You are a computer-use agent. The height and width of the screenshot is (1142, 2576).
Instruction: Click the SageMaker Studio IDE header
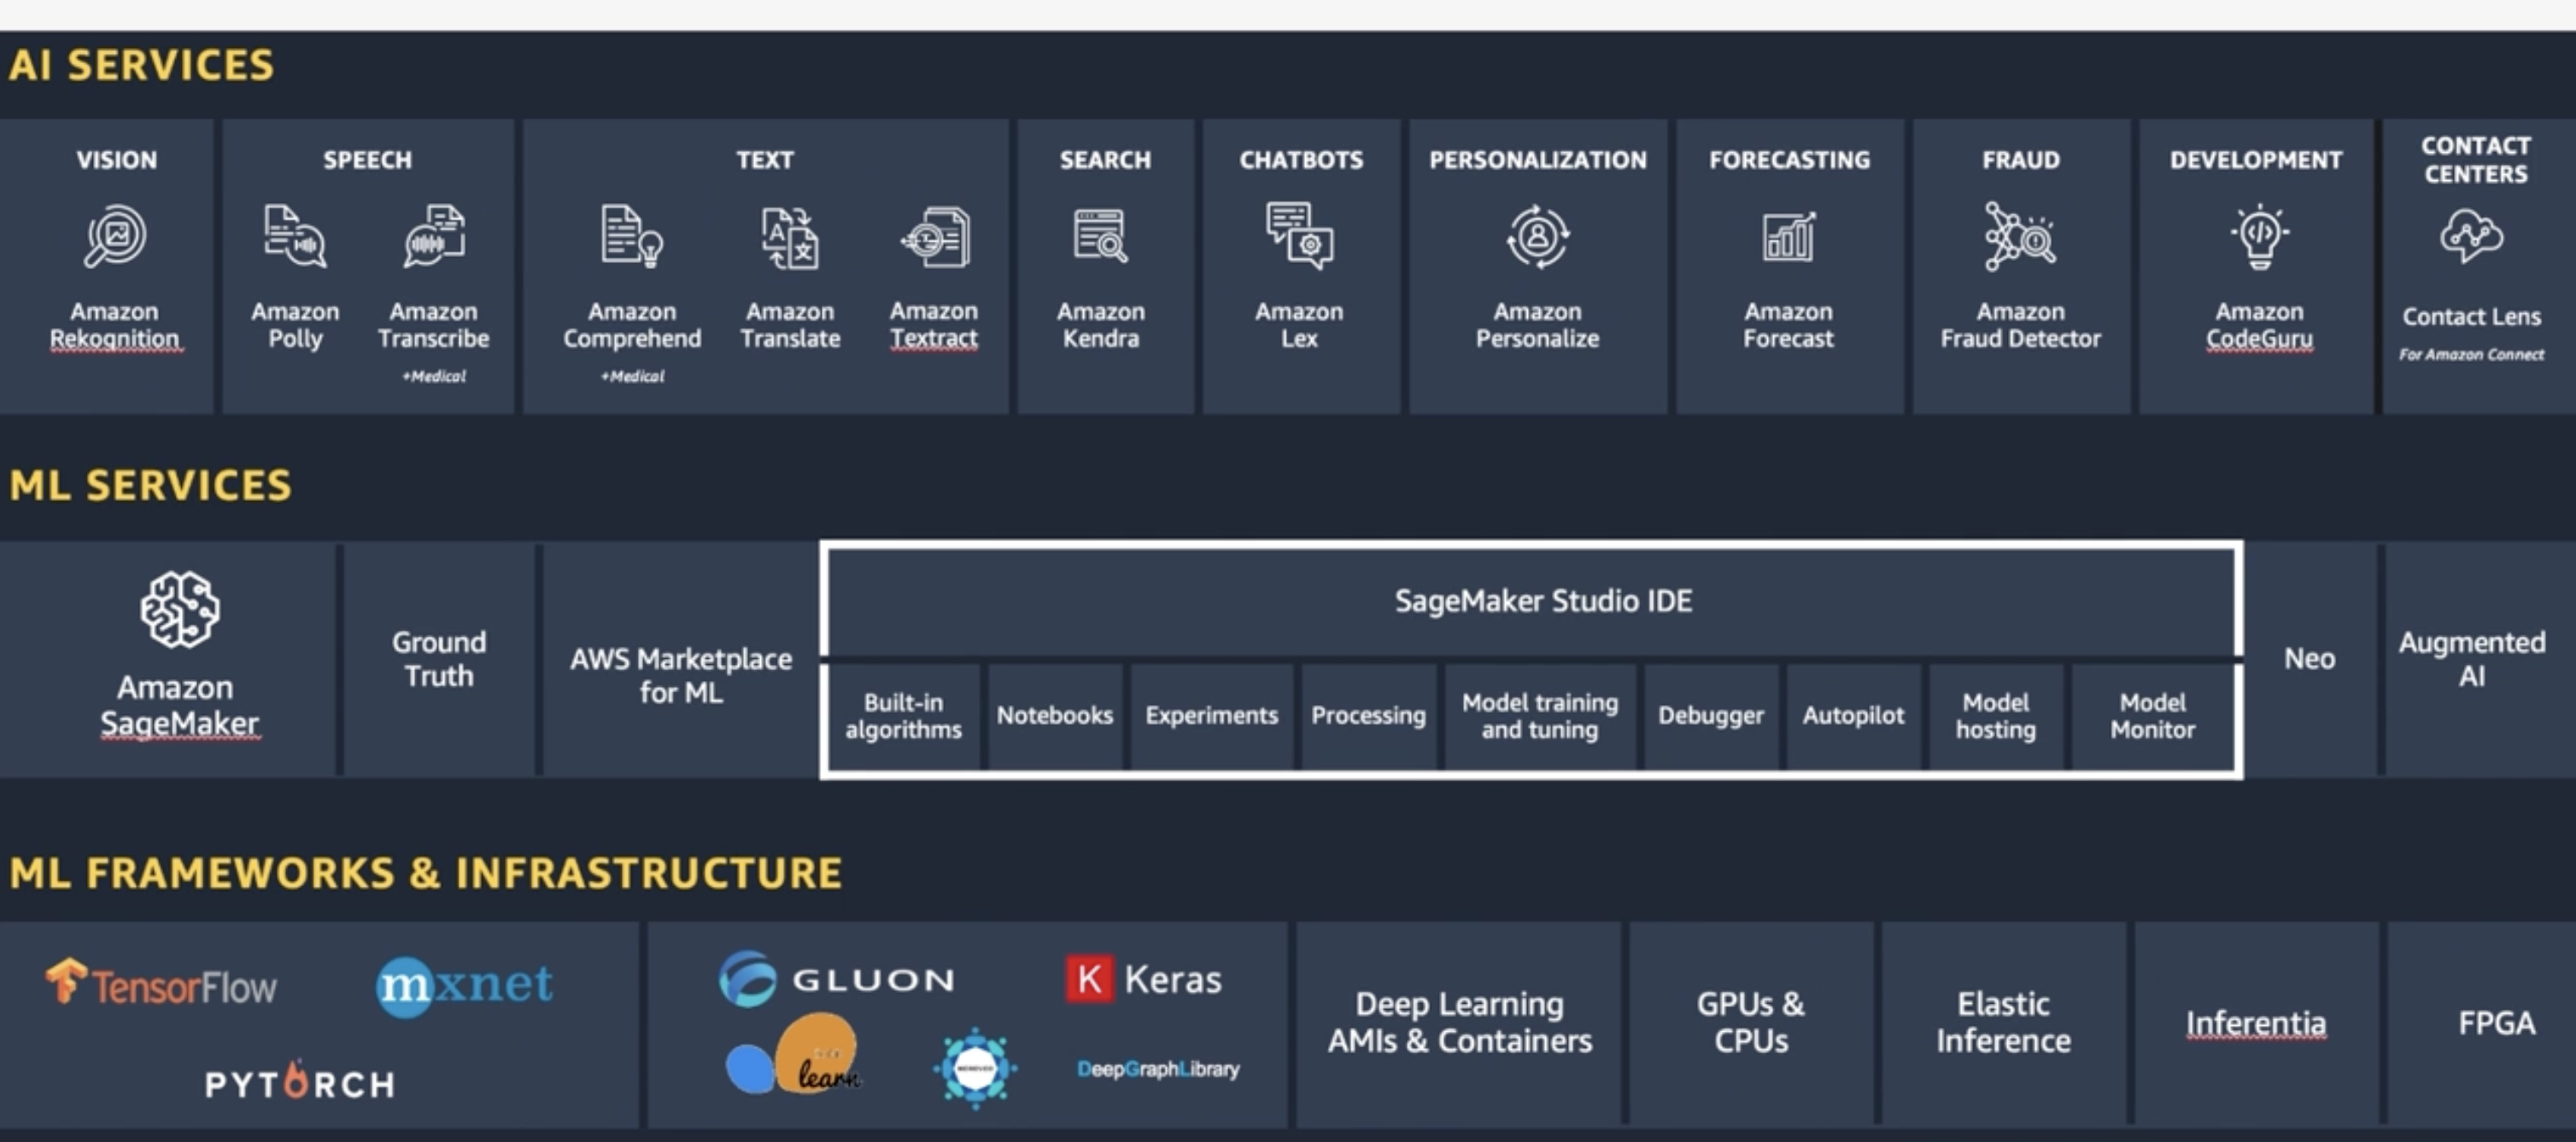coord(1543,601)
